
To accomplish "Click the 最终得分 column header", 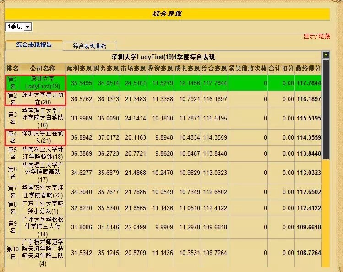I will [x=308, y=68].
